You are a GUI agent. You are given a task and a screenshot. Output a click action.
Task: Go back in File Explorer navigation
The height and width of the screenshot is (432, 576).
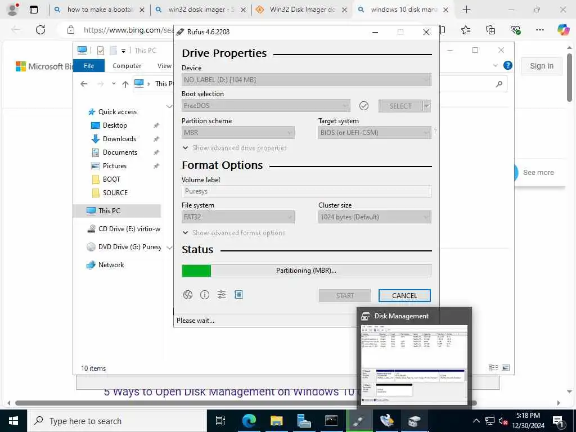click(84, 84)
